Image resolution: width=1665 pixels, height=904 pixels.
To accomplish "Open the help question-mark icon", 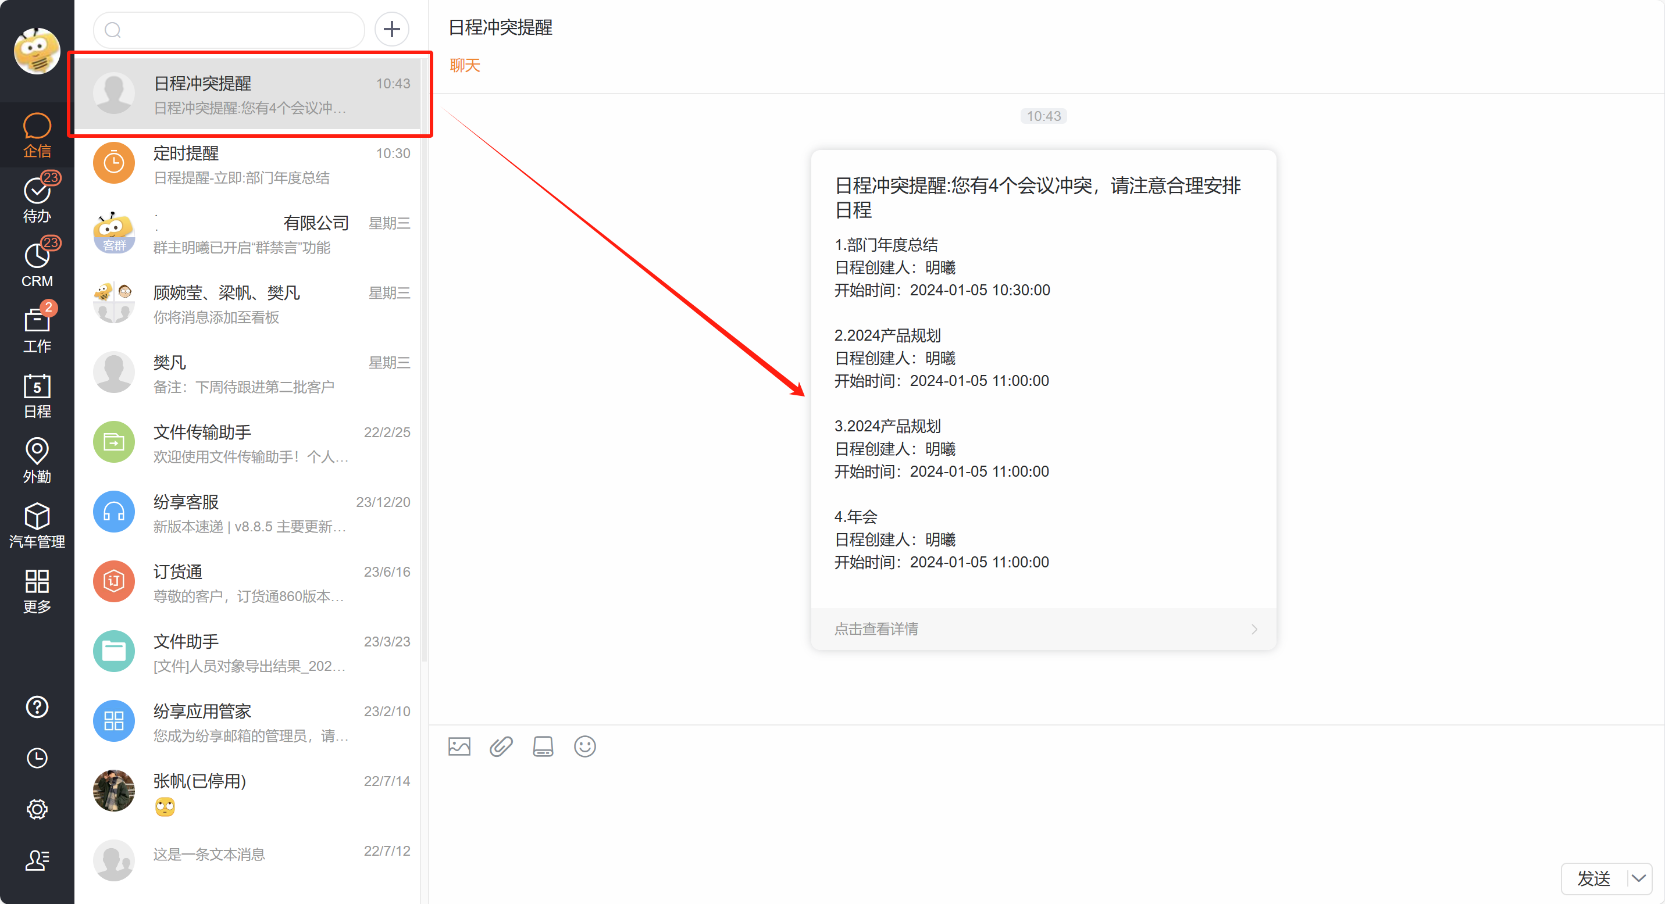I will click(x=37, y=706).
